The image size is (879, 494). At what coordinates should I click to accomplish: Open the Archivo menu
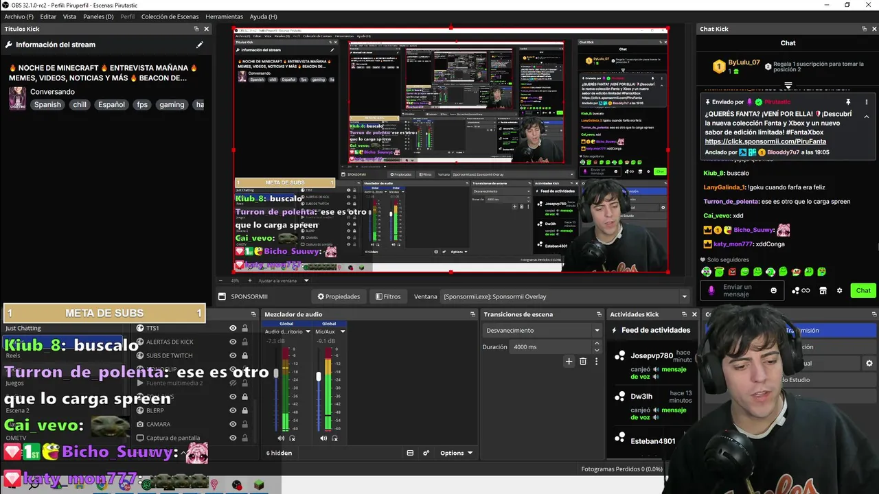tap(19, 16)
